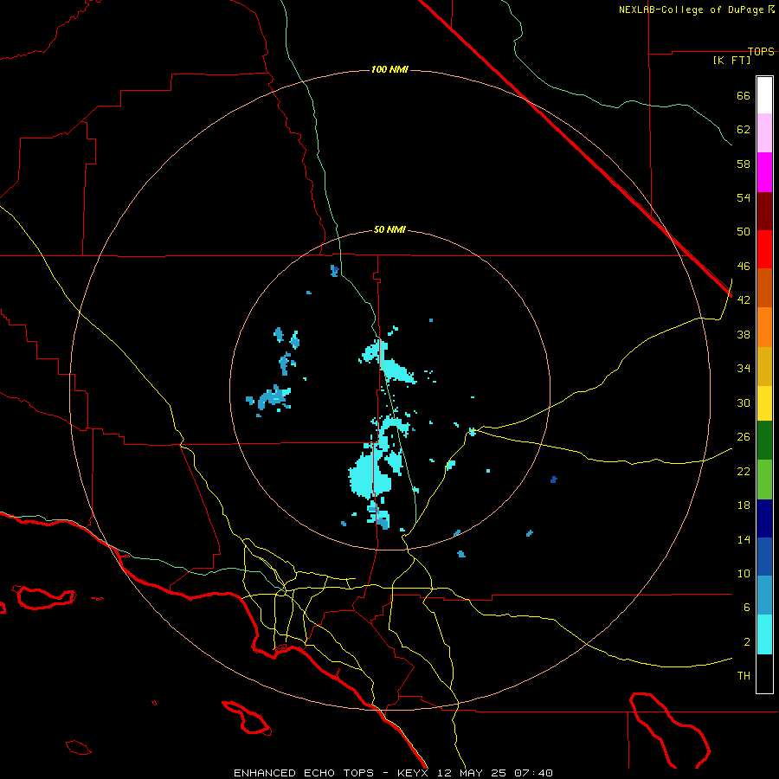Click the gold swatch near 34
This screenshot has height=779, width=779.
click(764, 366)
